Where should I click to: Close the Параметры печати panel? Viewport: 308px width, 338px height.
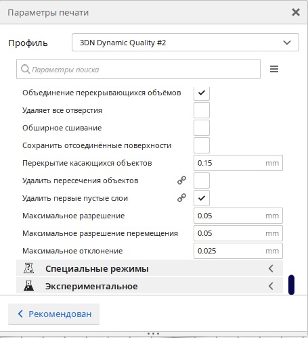[296, 12]
